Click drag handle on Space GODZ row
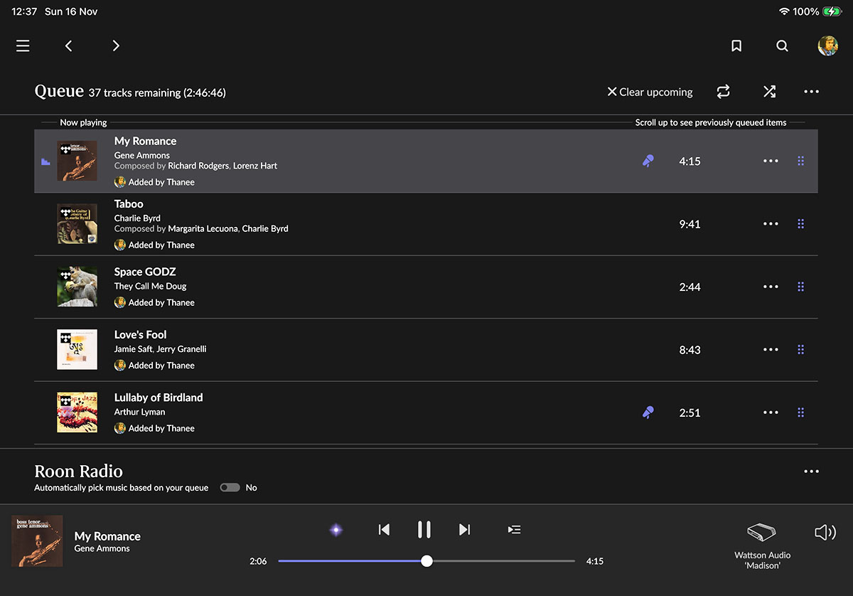The height and width of the screenshot is (596, 853). 801,287
